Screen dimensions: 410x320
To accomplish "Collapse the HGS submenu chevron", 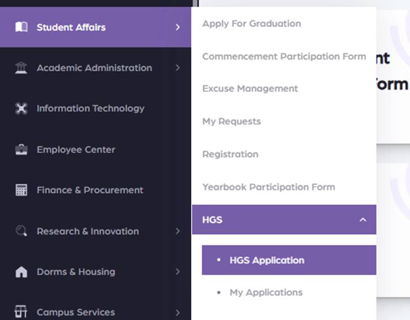I will (x=363, y=220).
